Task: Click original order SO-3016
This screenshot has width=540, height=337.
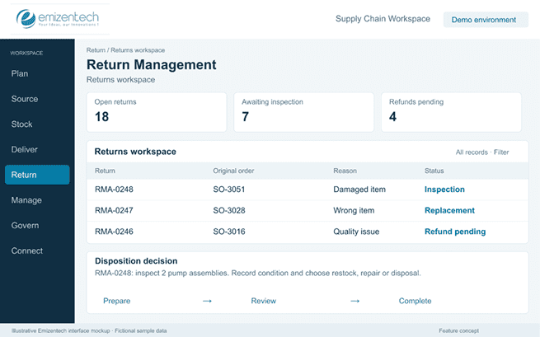Action: click(229, 232)
